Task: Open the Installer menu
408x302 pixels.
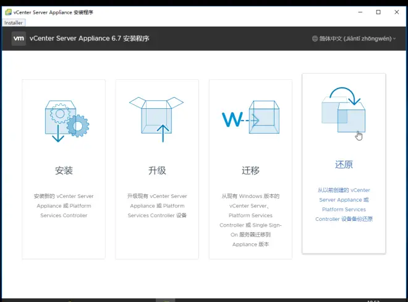Action: (x=14, y=23)
